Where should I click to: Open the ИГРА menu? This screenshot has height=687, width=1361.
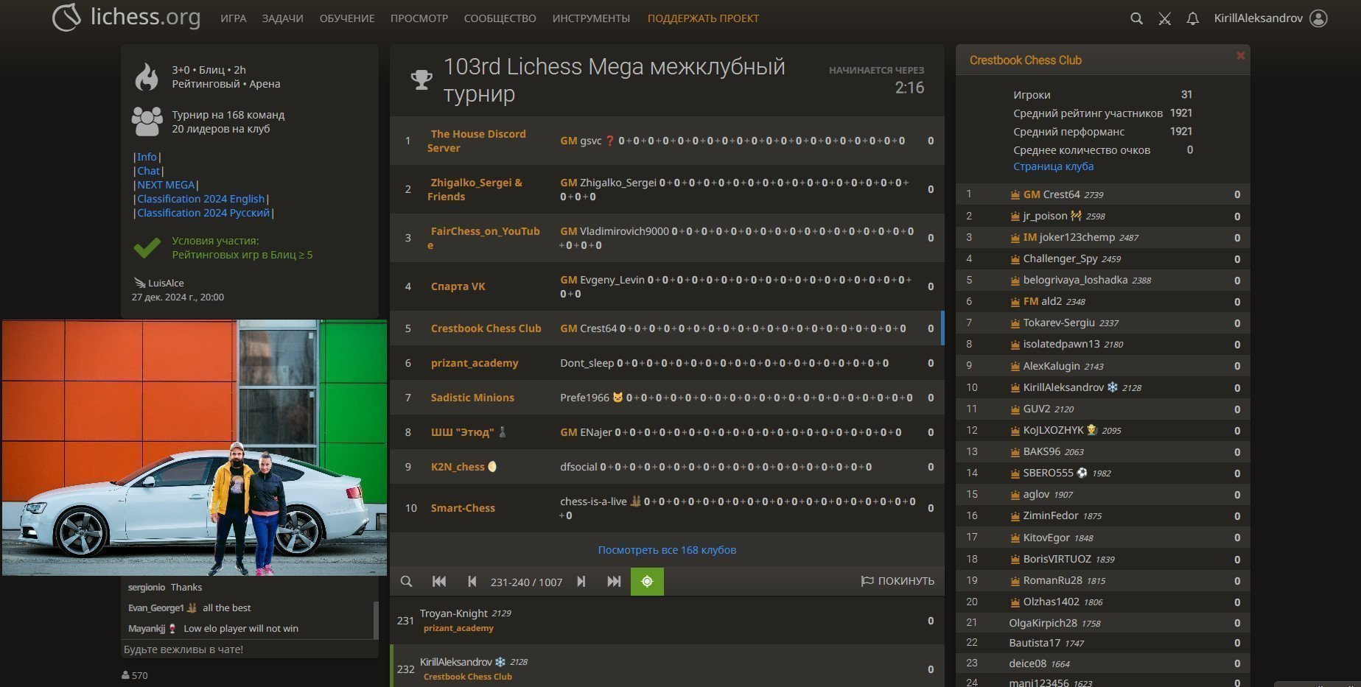click(x=234, y=18)
